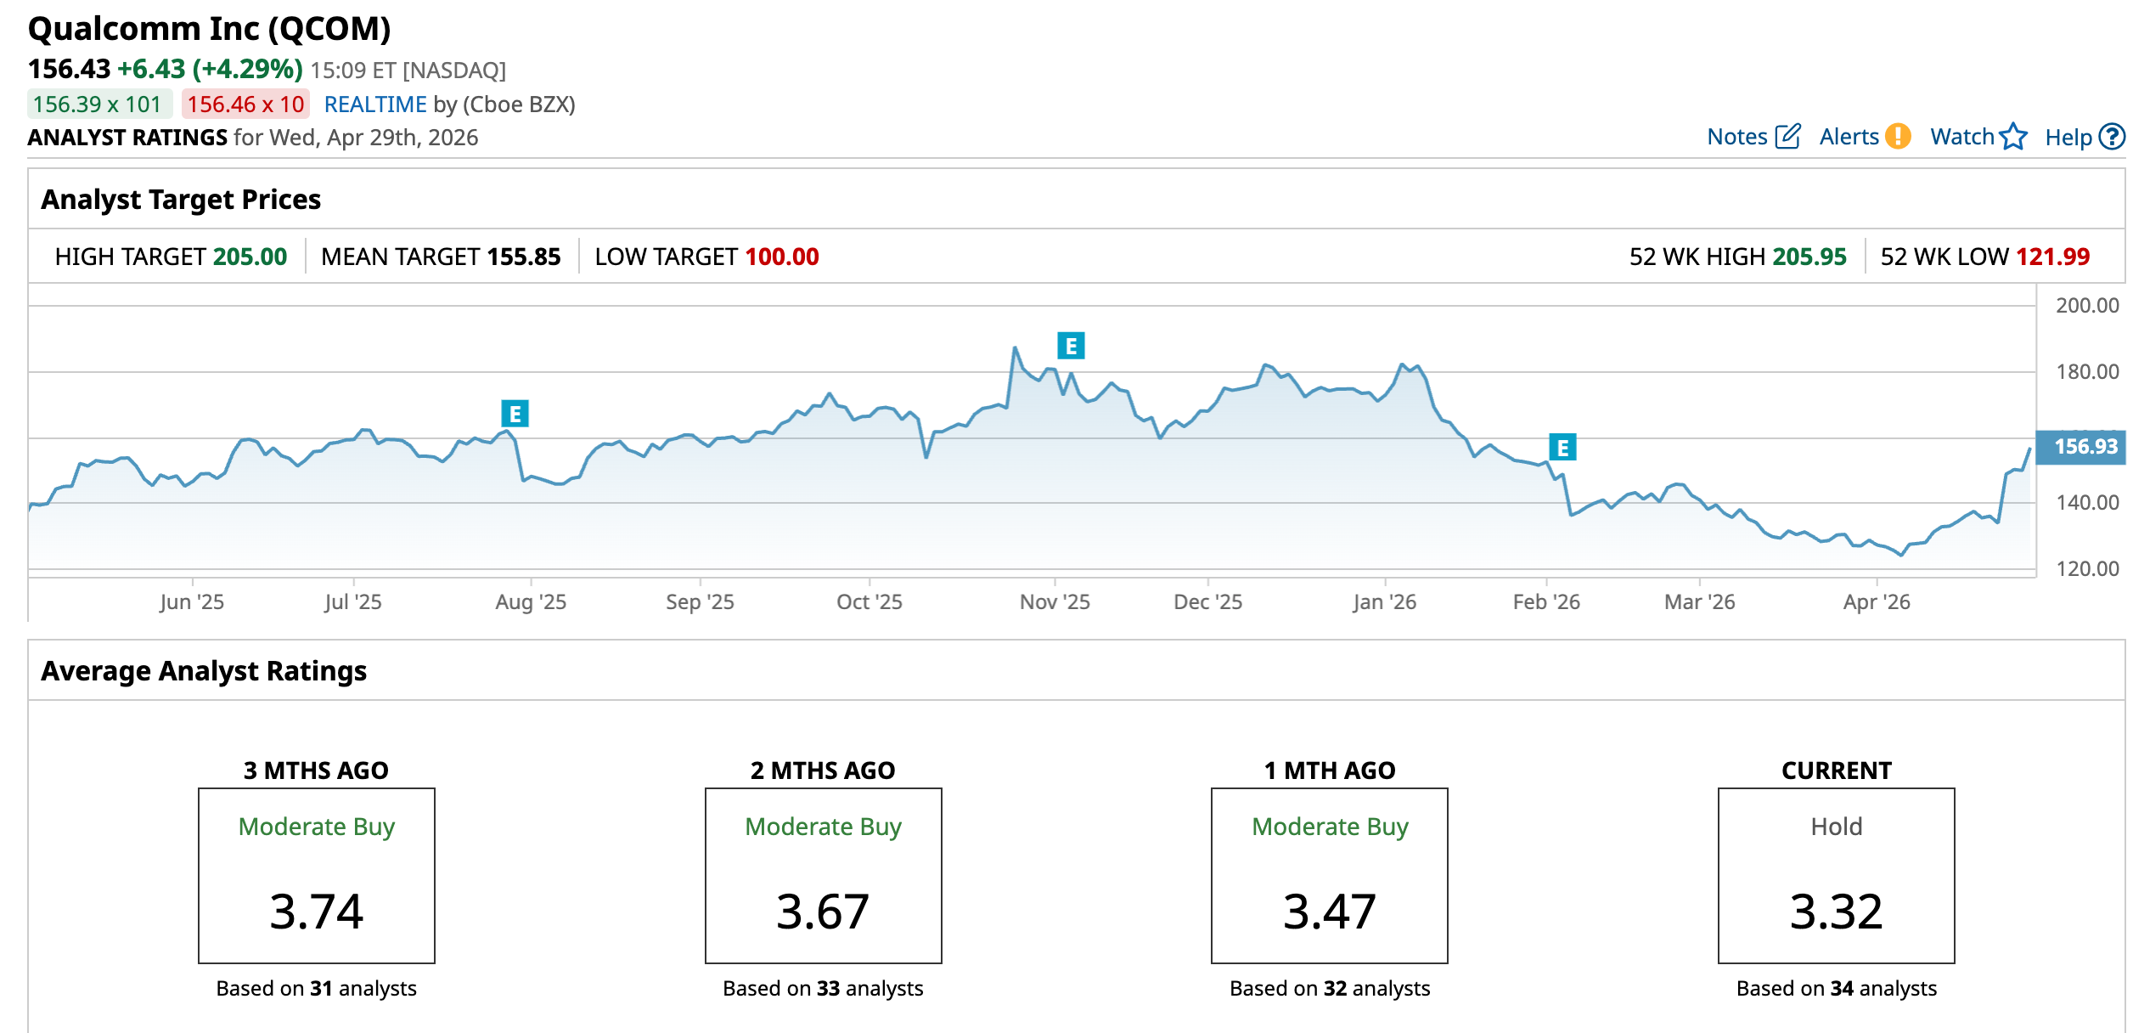Select the 1 MTH AGO rating box
2133x1033 pixels.
click(1329, 875)
